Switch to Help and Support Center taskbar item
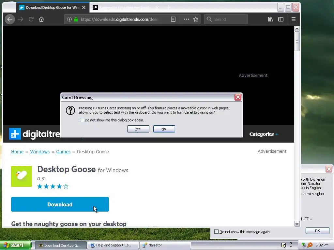 (x=113, y=245)
